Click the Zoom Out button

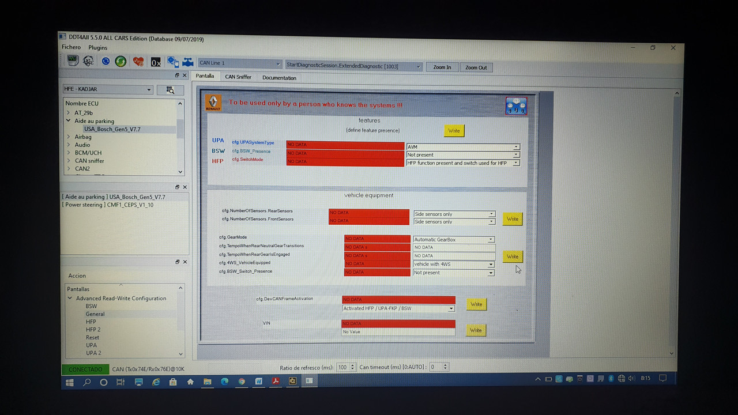tap(476, 68)
